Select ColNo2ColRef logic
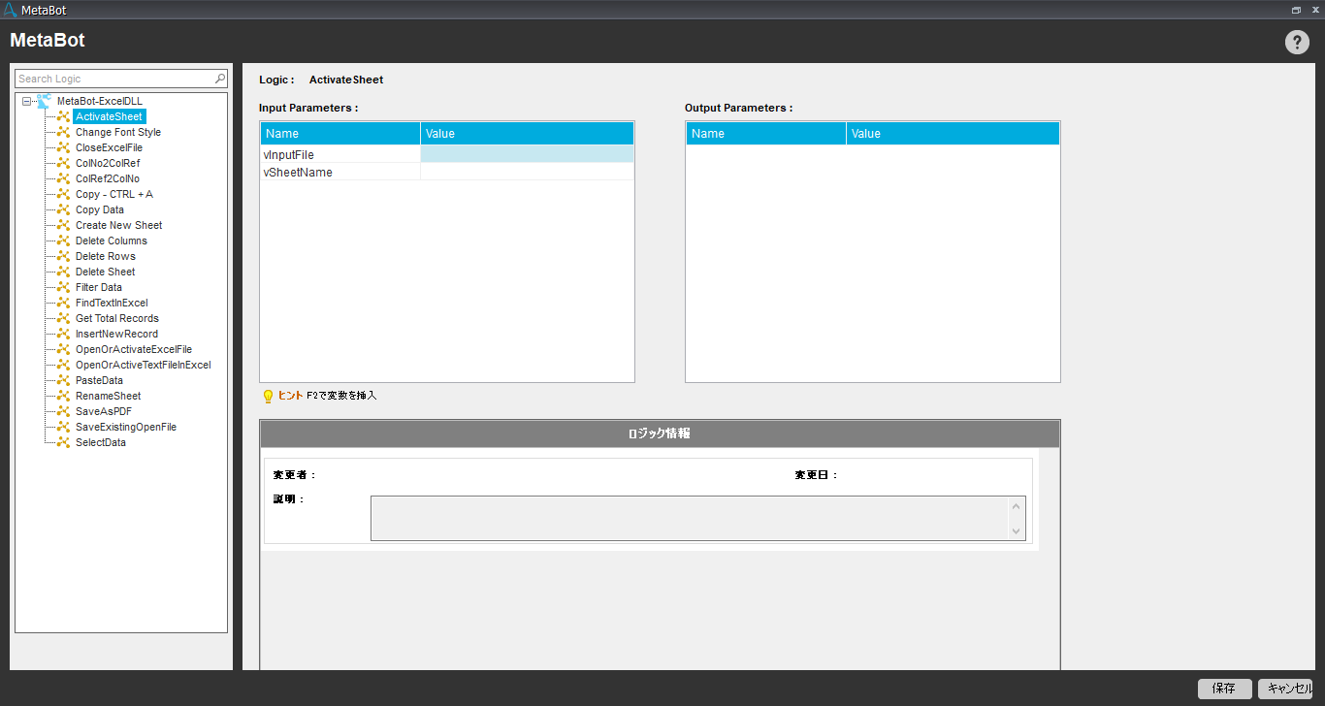Screen dimensions: 1325x706 pos(108,163)
